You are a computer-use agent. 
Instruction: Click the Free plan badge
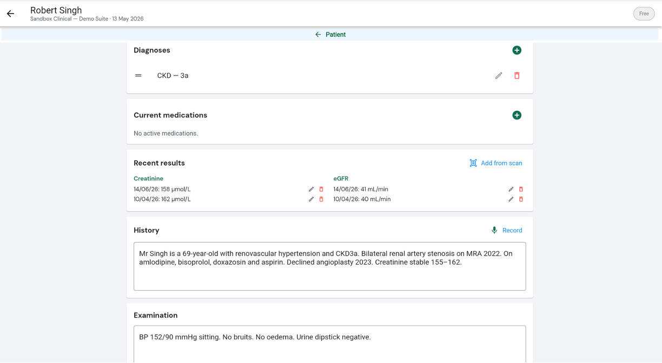(x=644, y=14)
